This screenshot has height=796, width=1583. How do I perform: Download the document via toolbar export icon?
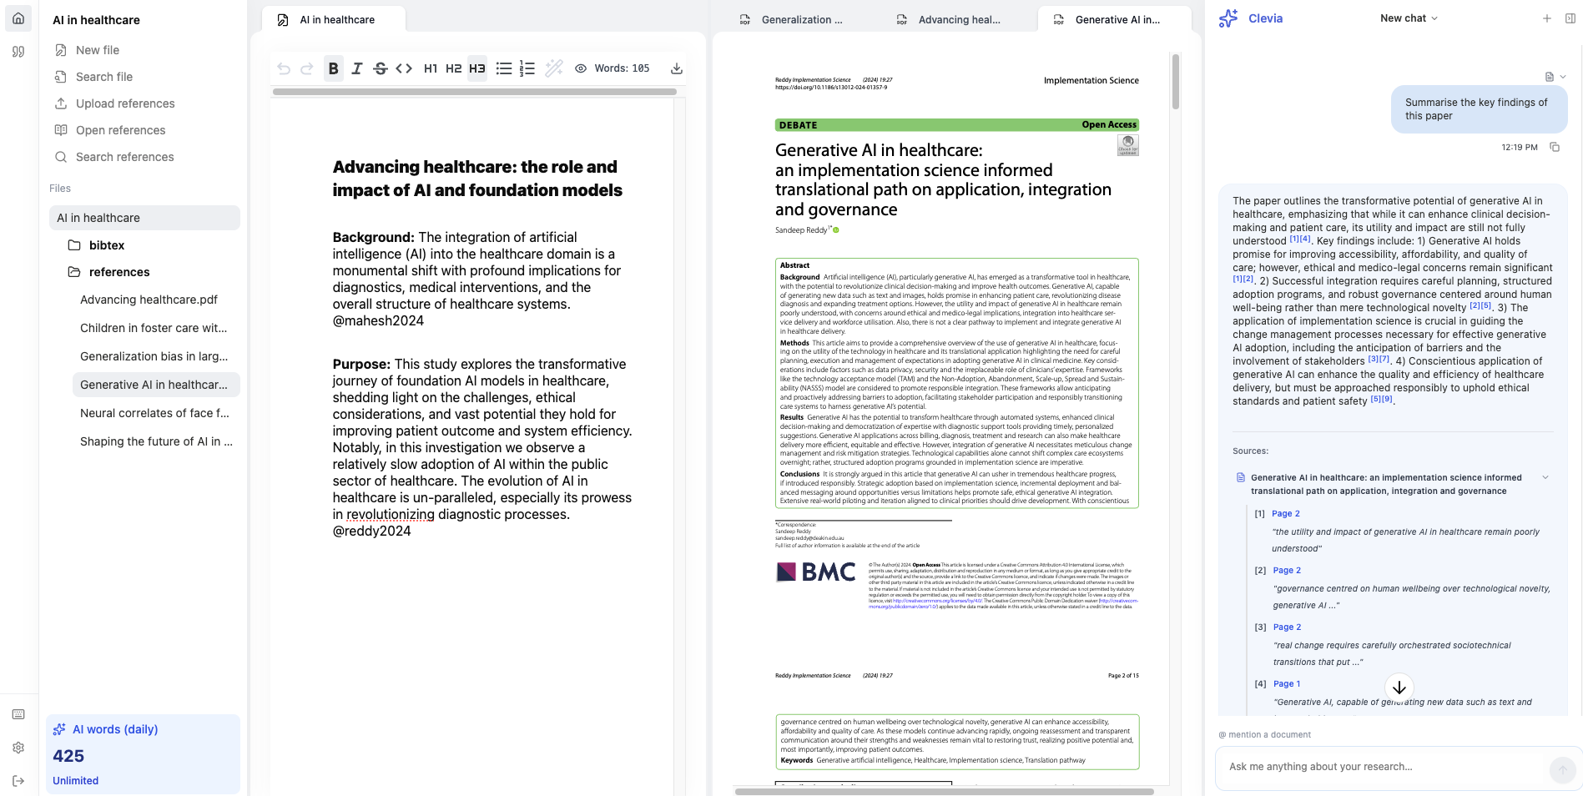[x=677, y=68]
